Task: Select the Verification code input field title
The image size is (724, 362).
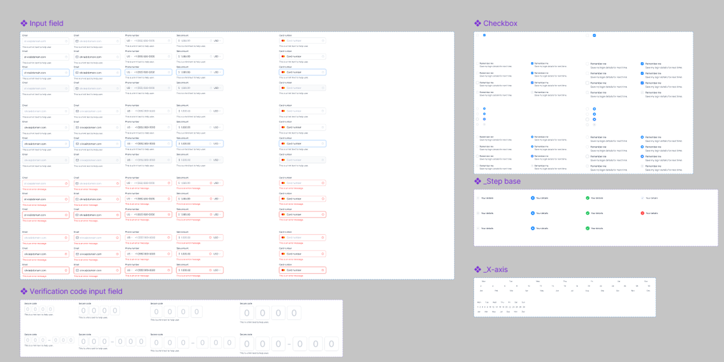Action: (x=76, y=291)
